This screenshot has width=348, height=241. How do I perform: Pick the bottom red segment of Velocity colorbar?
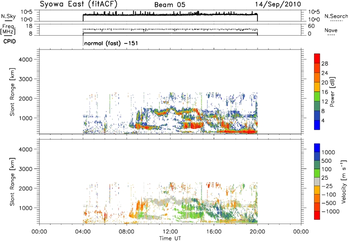coord(317,215)
